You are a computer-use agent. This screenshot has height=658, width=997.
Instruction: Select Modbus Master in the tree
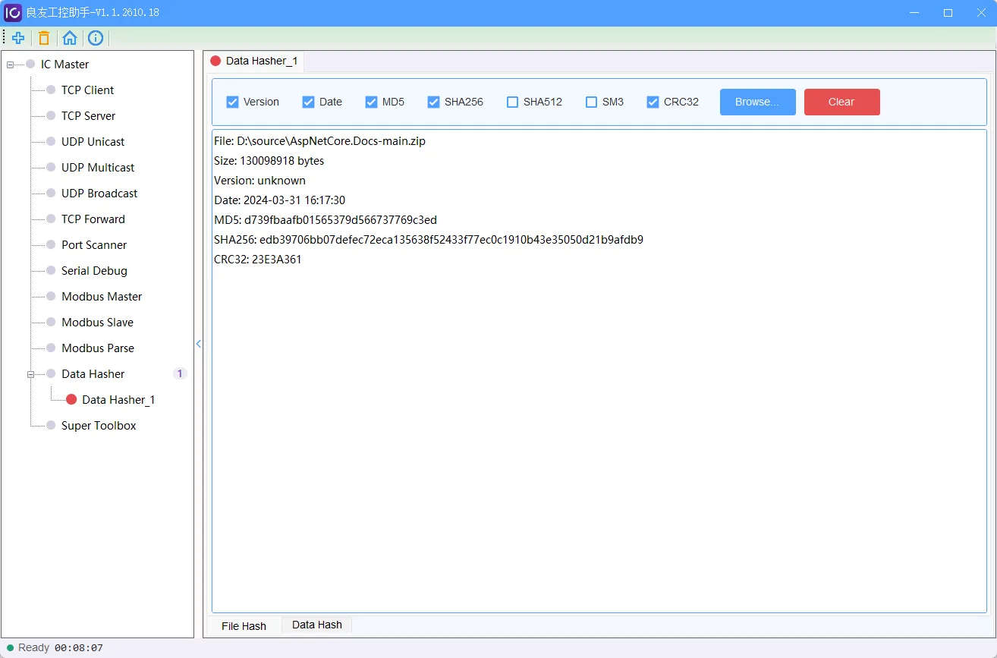102,297
